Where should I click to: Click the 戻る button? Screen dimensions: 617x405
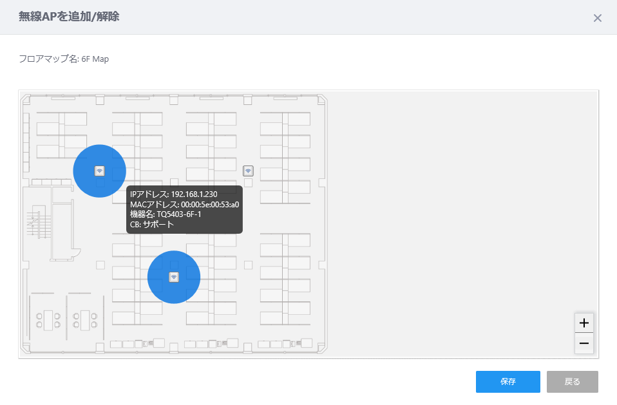tap(572, 381)
